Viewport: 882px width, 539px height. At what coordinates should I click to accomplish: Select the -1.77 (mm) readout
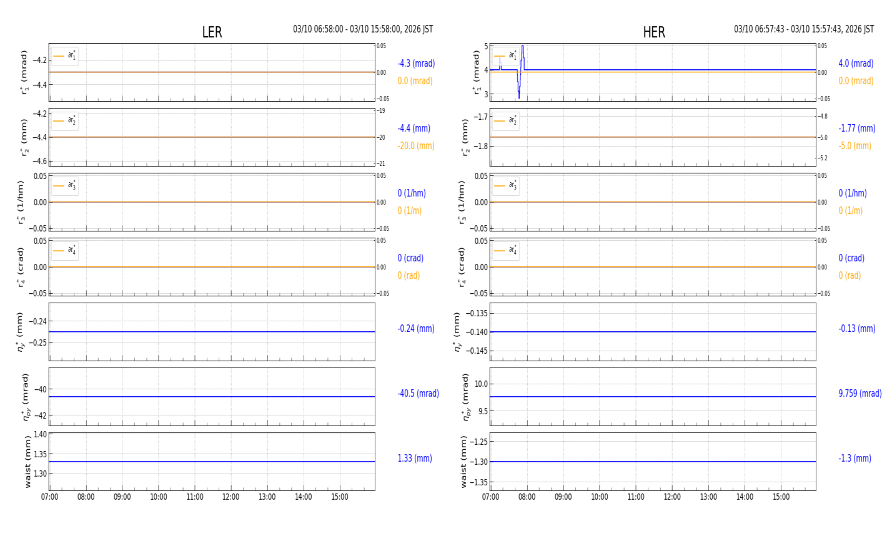pyautogui.click(x=857, y=129)
